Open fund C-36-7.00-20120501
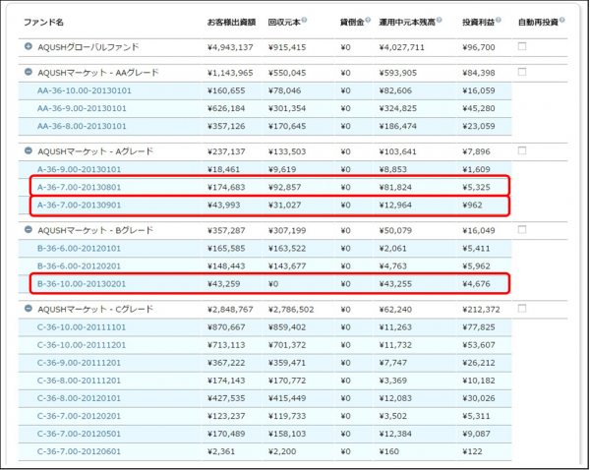 (x=79, y=434)
